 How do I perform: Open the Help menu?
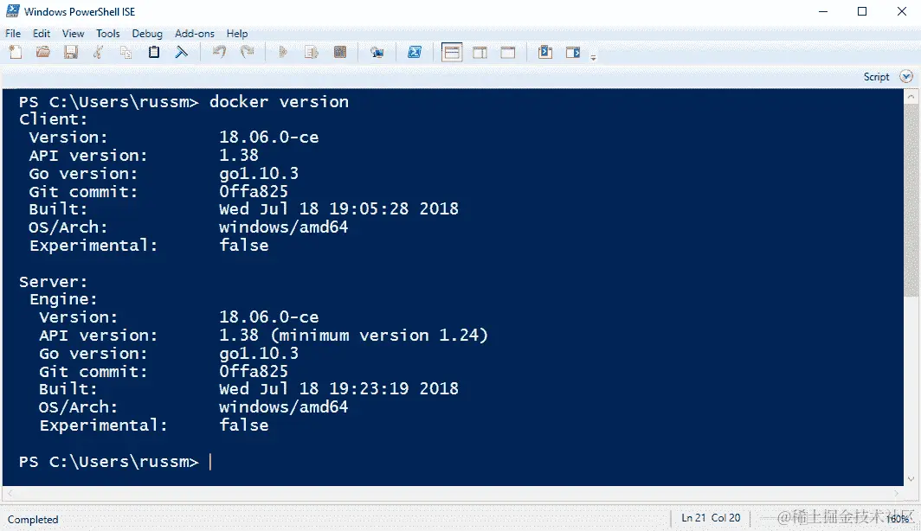click(237, 34)
